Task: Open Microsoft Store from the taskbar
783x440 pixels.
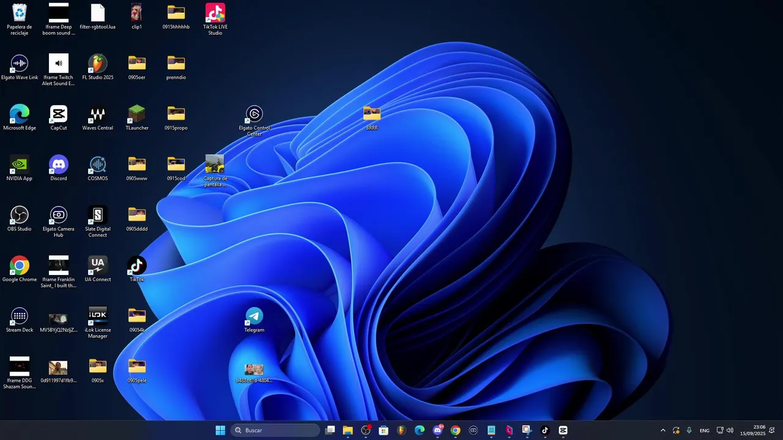Action: click(384, 430)
